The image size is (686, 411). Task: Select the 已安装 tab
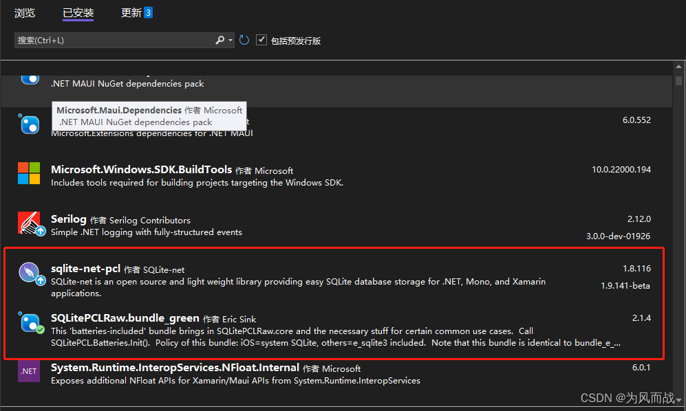78,13
